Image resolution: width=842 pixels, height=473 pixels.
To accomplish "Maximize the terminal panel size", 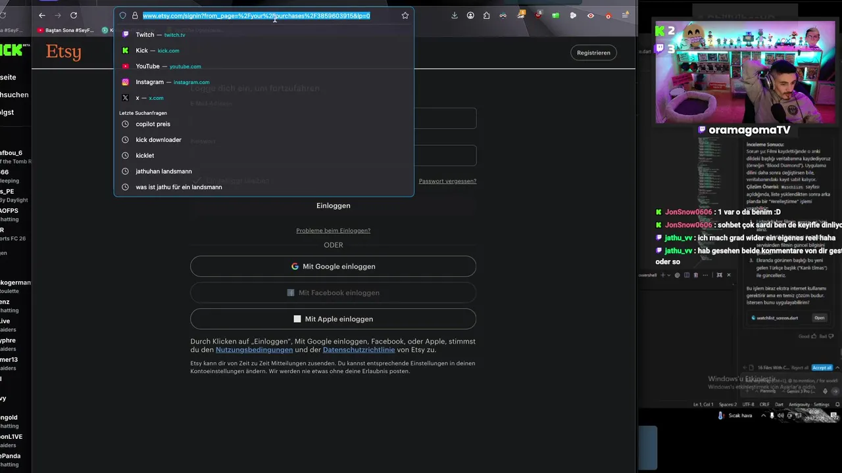I will [x=720, y=275].
